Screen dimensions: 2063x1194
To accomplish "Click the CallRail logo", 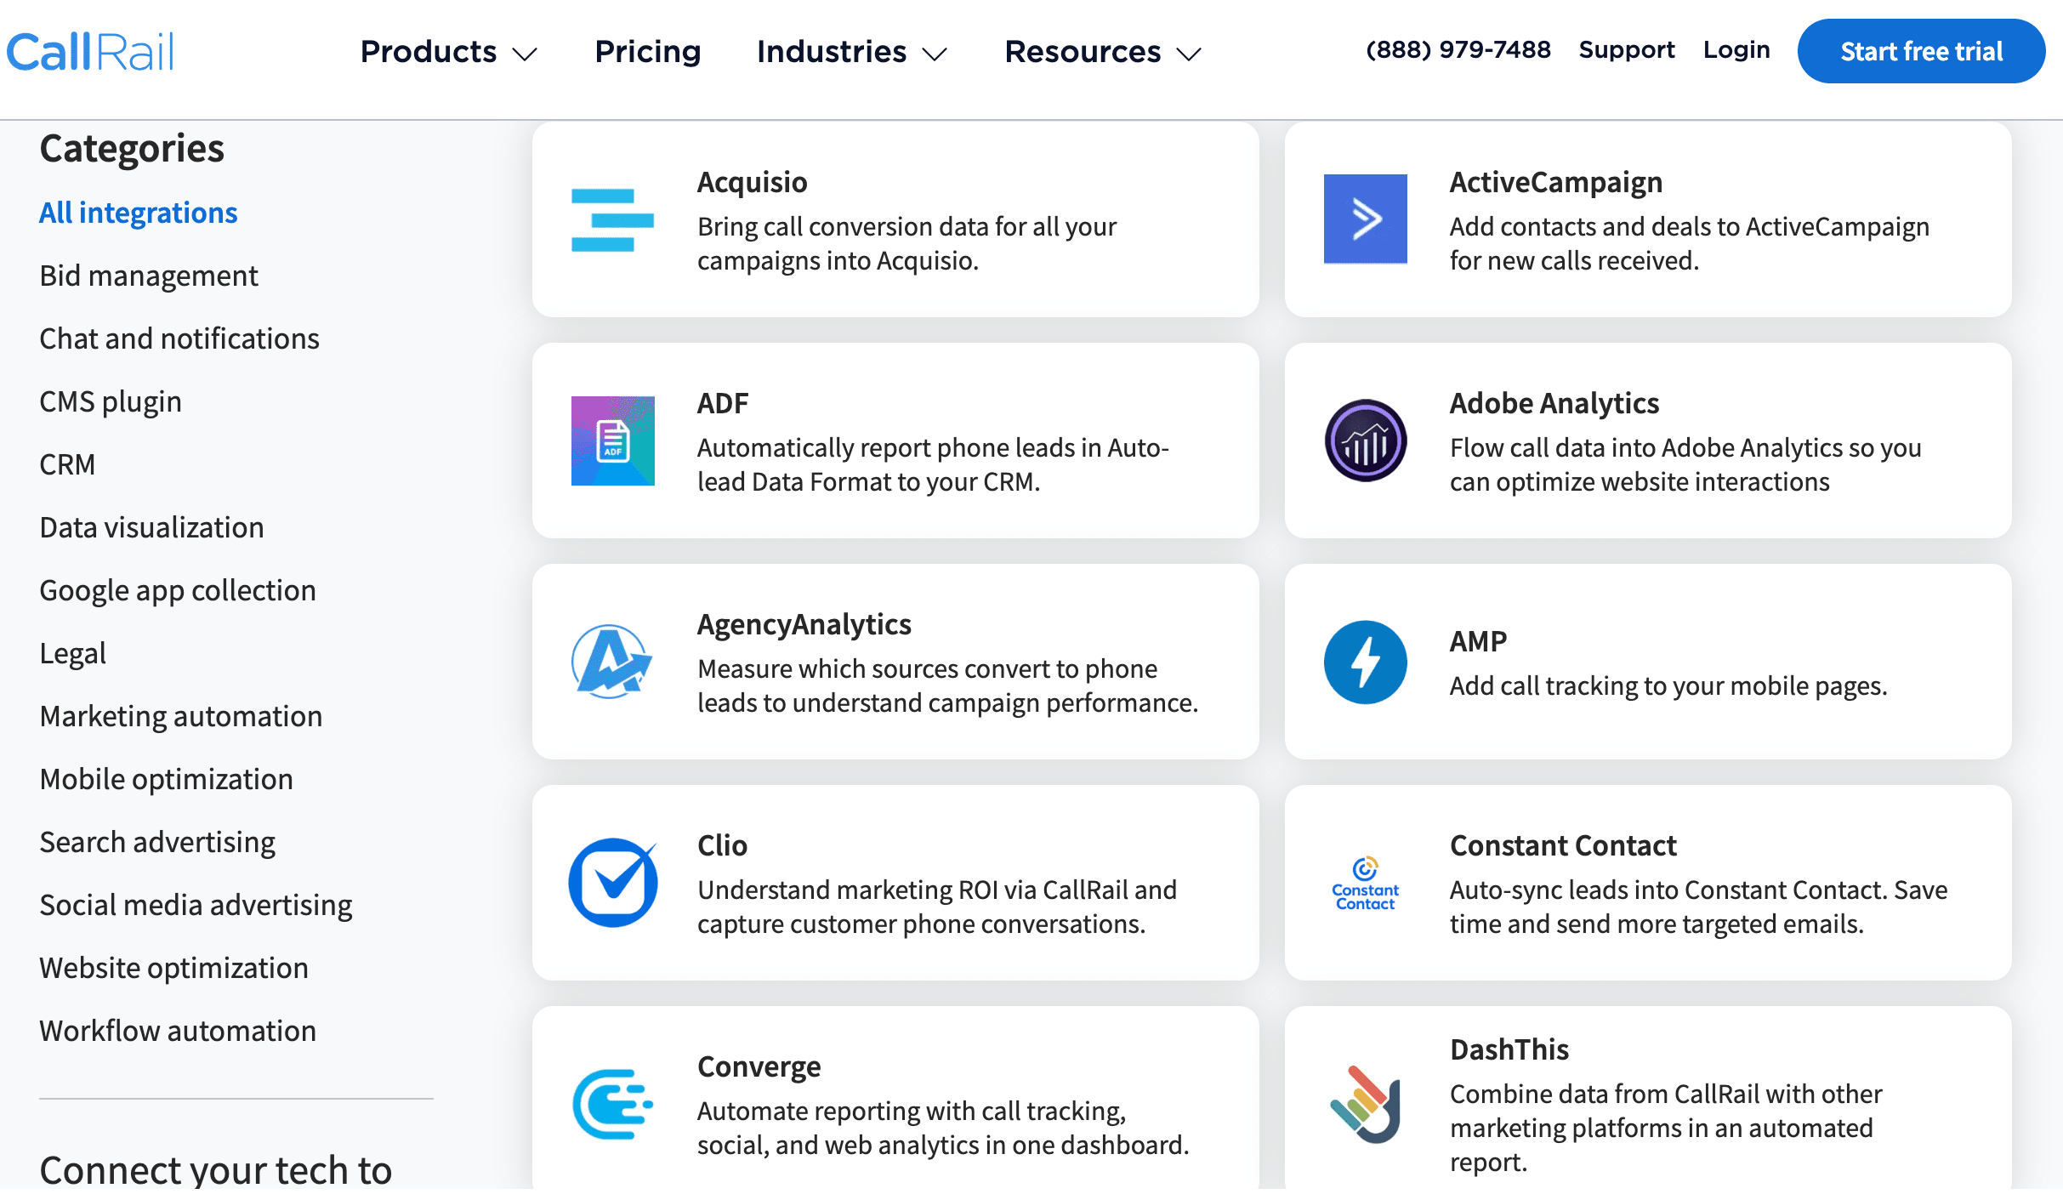I will coord(90,52).
